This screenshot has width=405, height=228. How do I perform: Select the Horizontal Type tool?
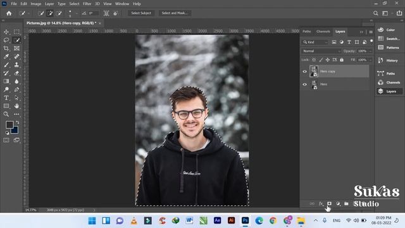(6, 98)
